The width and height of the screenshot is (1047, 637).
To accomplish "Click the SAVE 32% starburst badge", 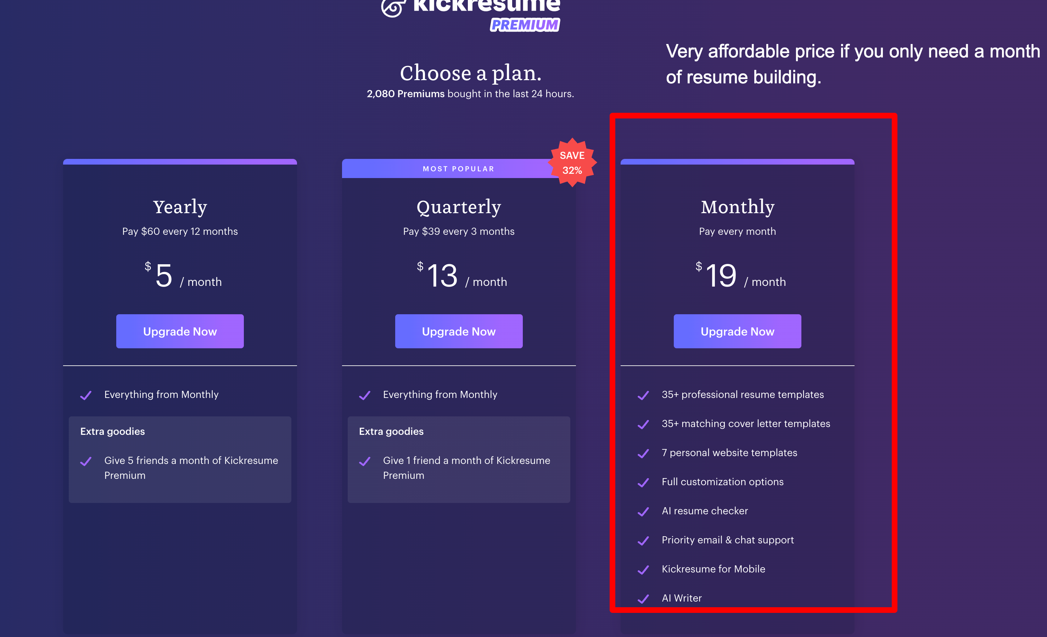I will (x=572, y=162).
